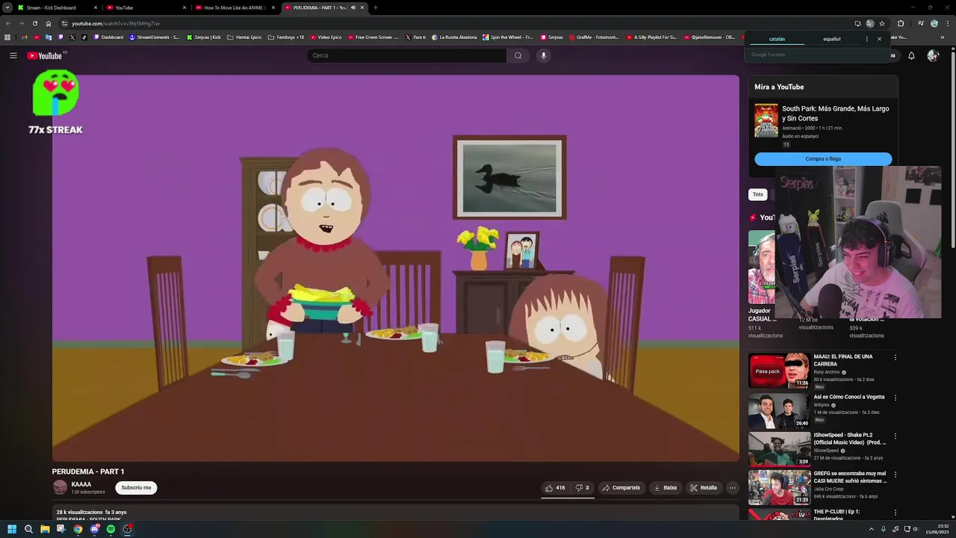Select catalán in the translate popup
The image size is (956, 538).
(x=777, y=39)
